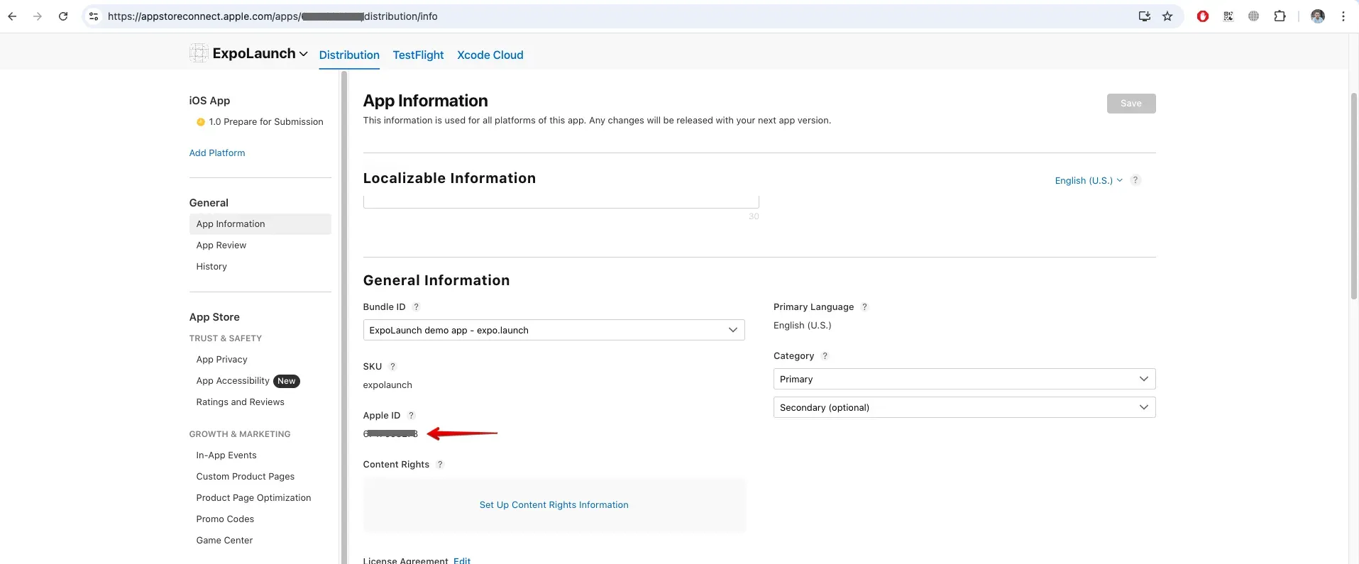Open the Chrome profile avatar
1359x564 pixels.
pyautogui.click(x=1318, y=16)
